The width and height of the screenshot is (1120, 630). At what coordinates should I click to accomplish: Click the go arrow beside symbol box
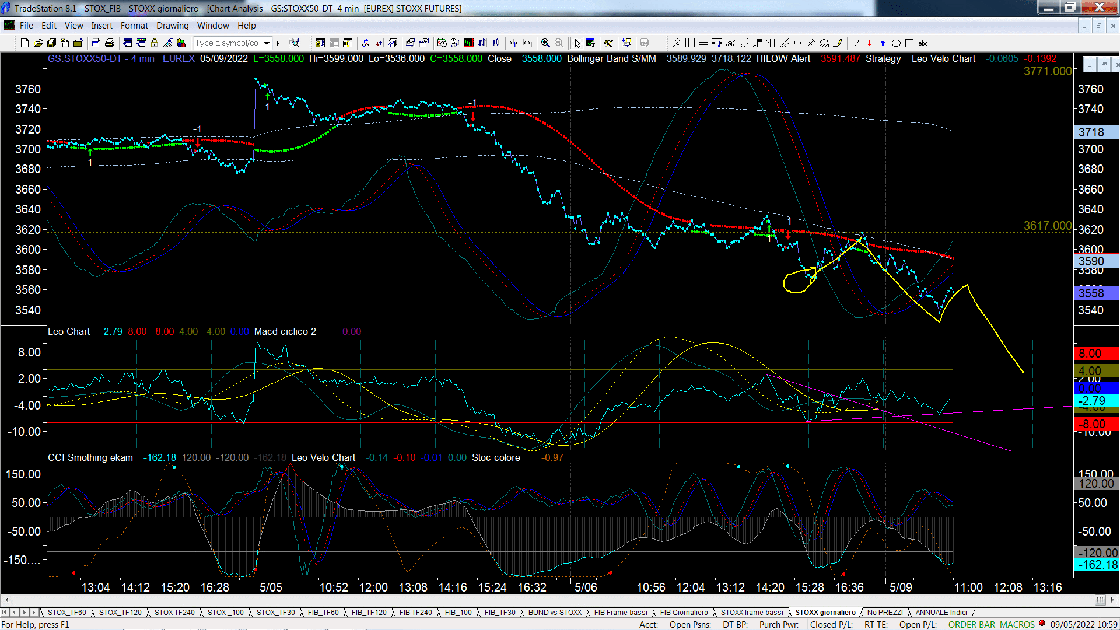278,43
